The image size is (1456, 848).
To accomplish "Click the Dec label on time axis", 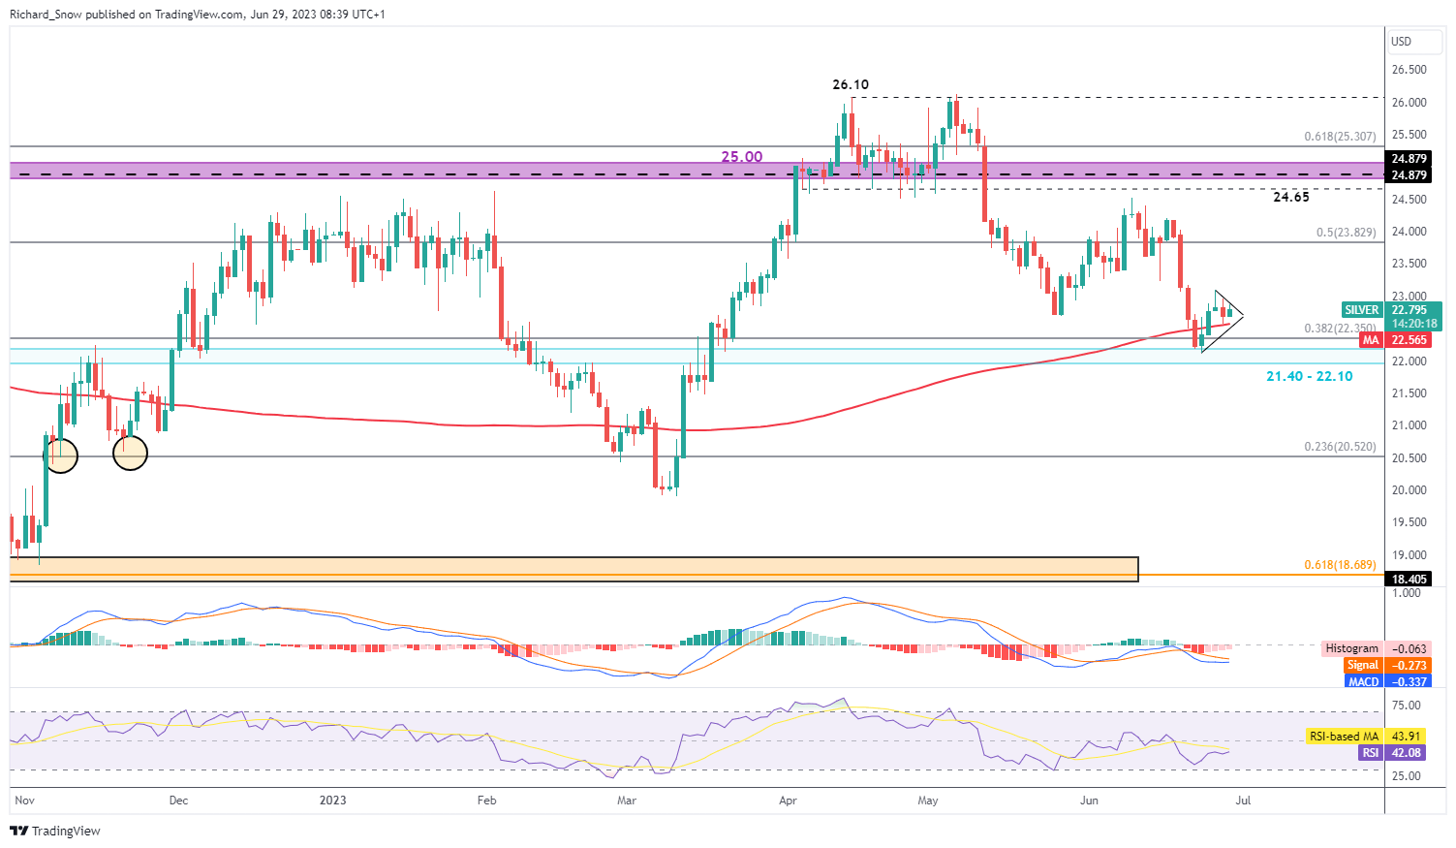I will click(x=178, y=801).
